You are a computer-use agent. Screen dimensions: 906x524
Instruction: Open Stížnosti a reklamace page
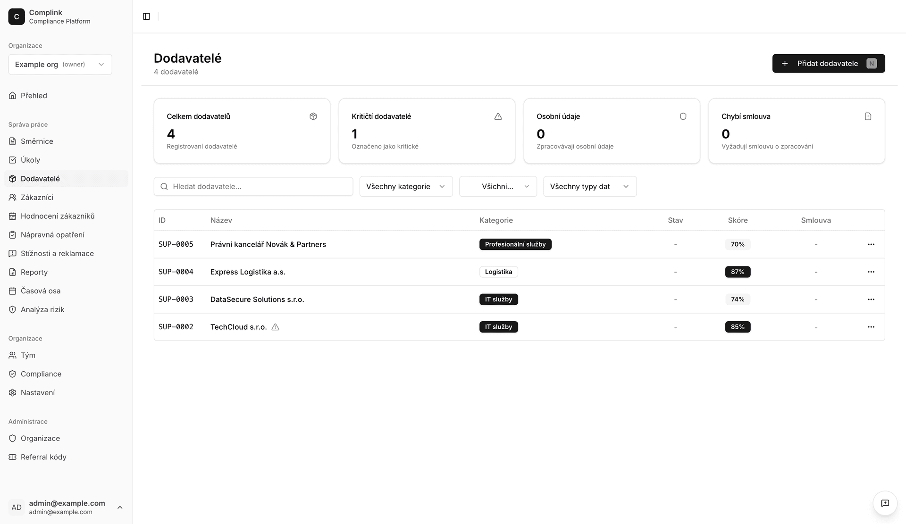pyautogui.click(x=57, y=253)
